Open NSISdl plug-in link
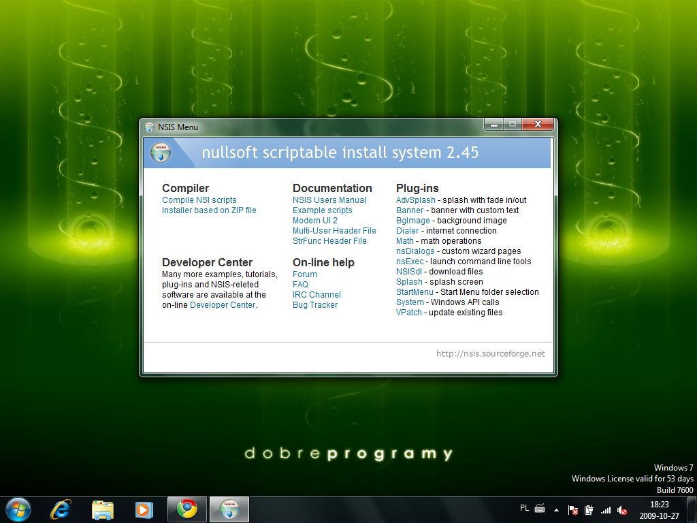This screenshot has height=523, width=697. coord(409,272)
